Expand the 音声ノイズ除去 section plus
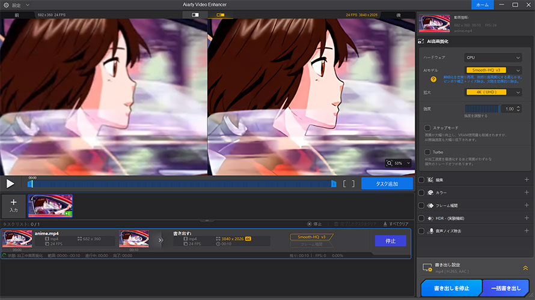 pos(527,231)
